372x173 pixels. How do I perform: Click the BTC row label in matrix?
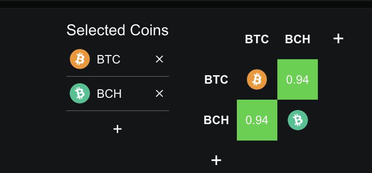[x=216, y=80]
